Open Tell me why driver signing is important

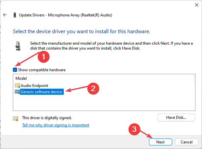(56, 125)
